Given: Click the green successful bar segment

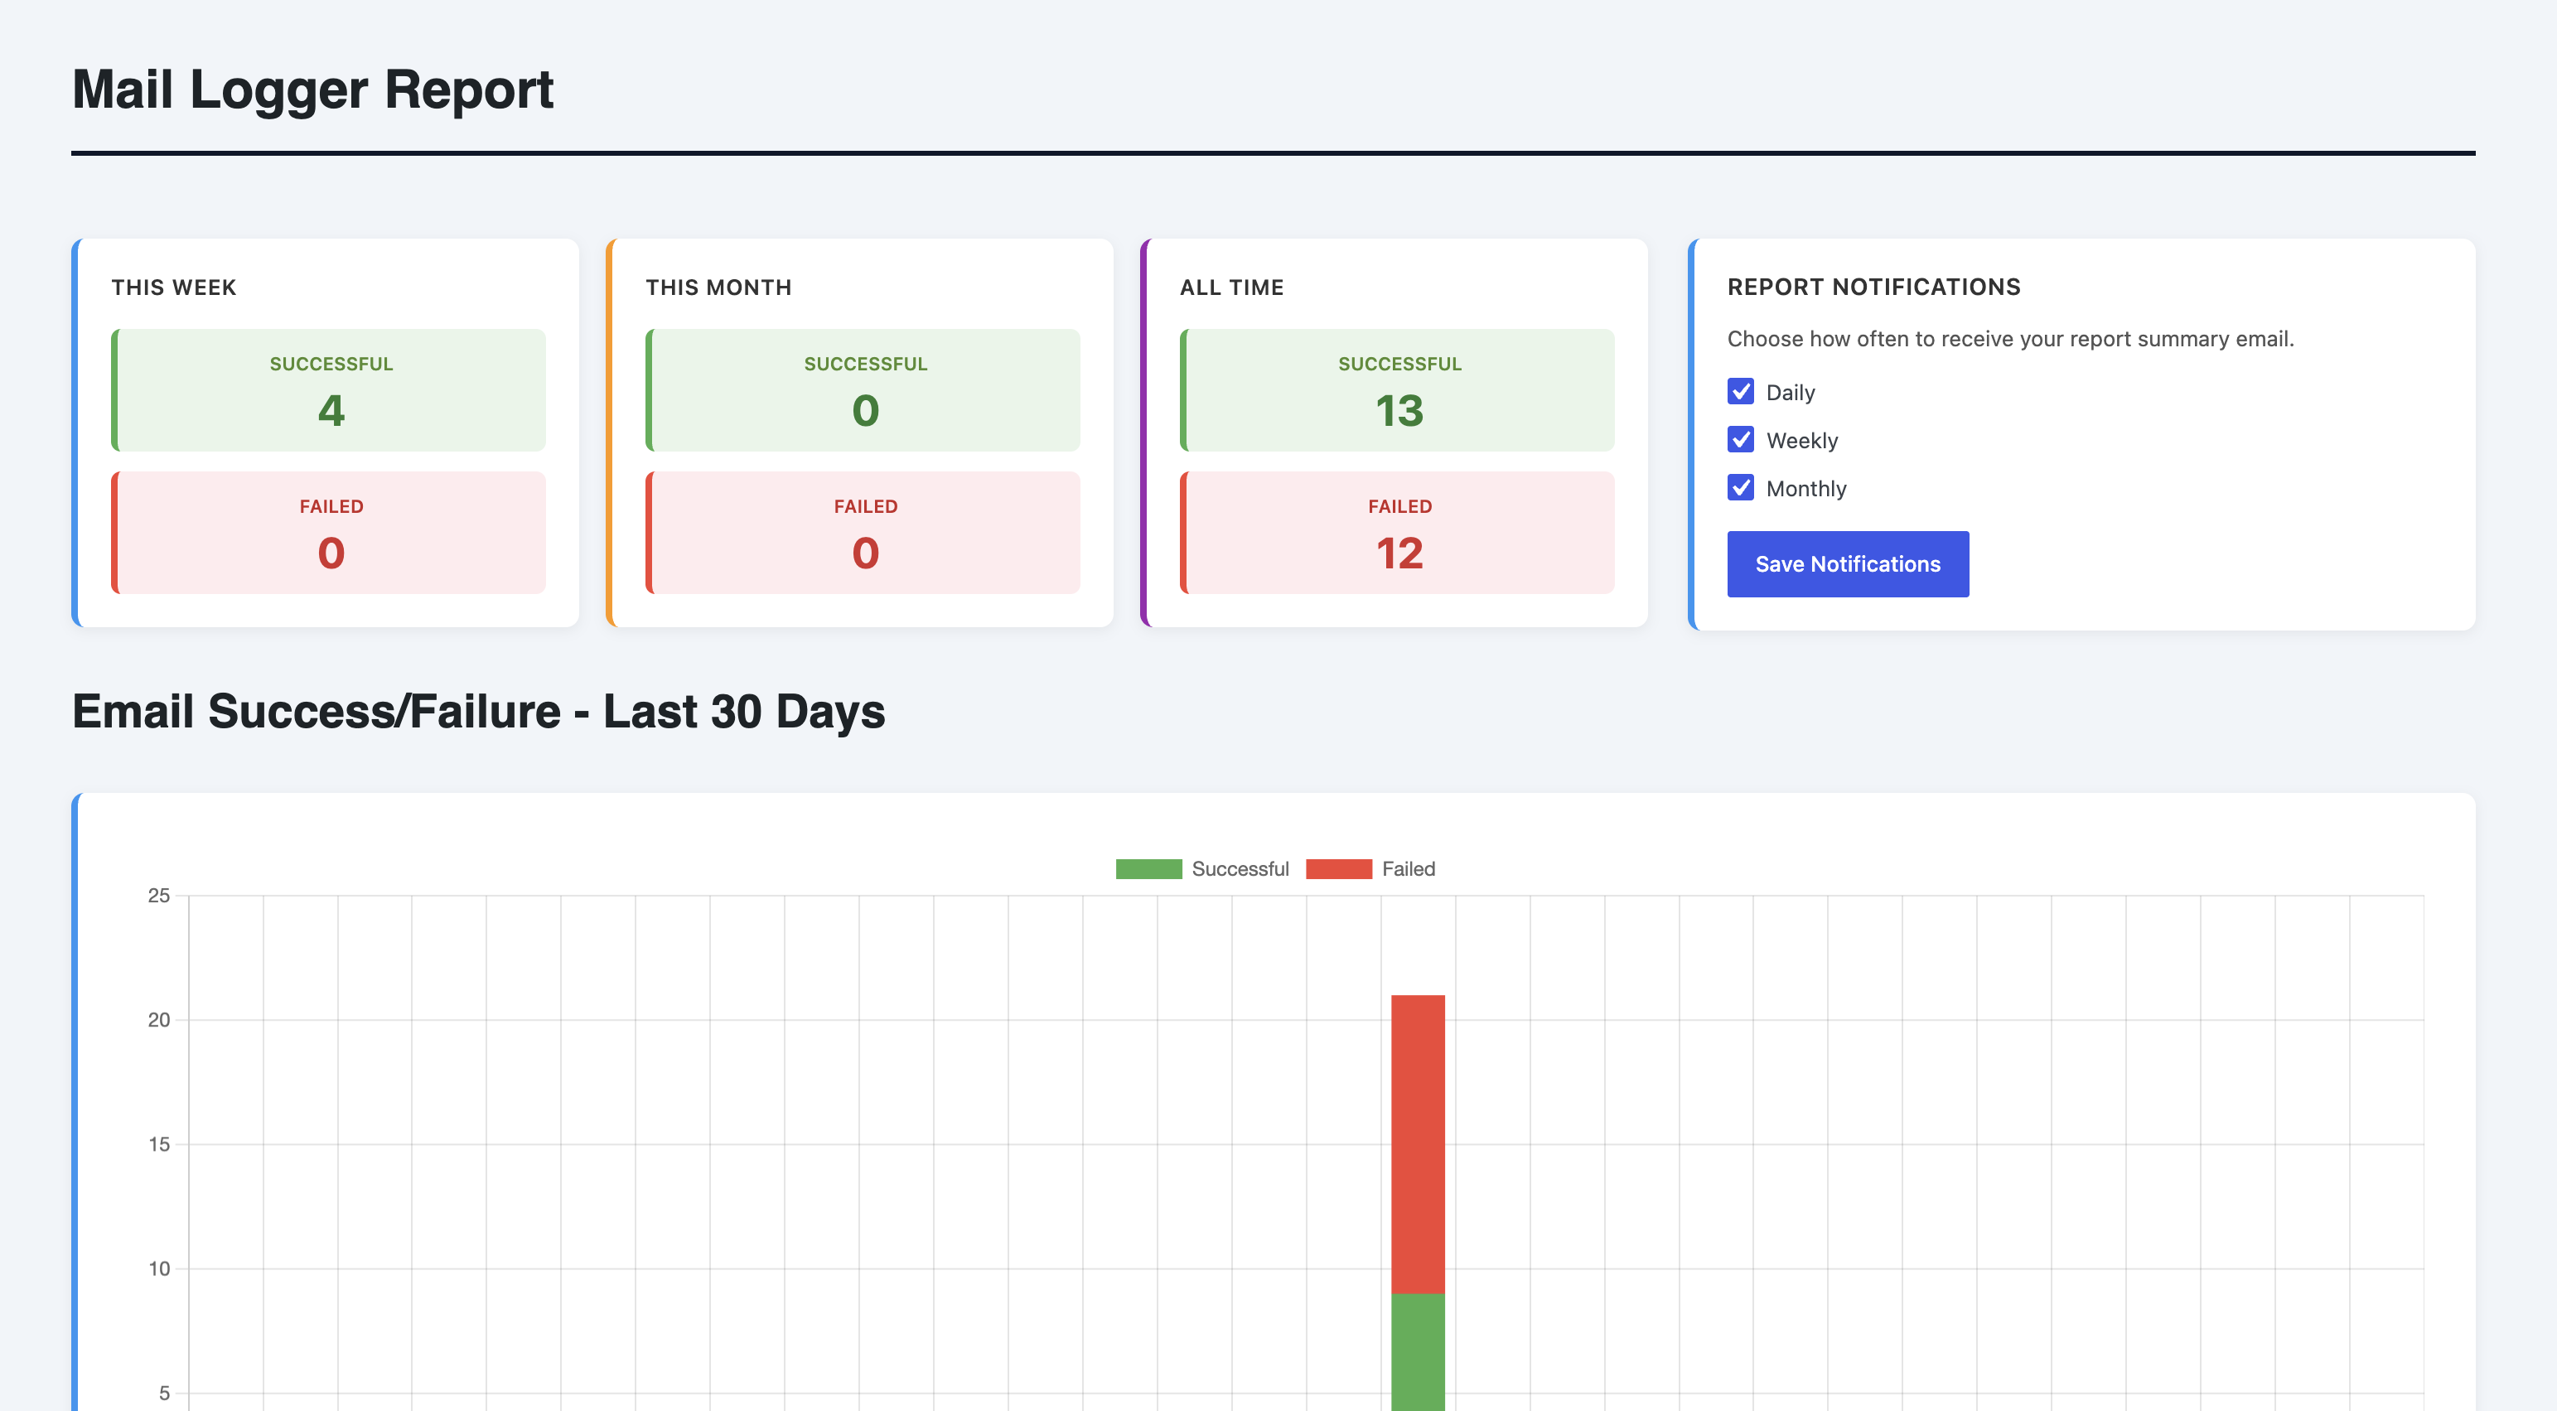Looking at the screenshot, I should click(x=1418, y=1351).
